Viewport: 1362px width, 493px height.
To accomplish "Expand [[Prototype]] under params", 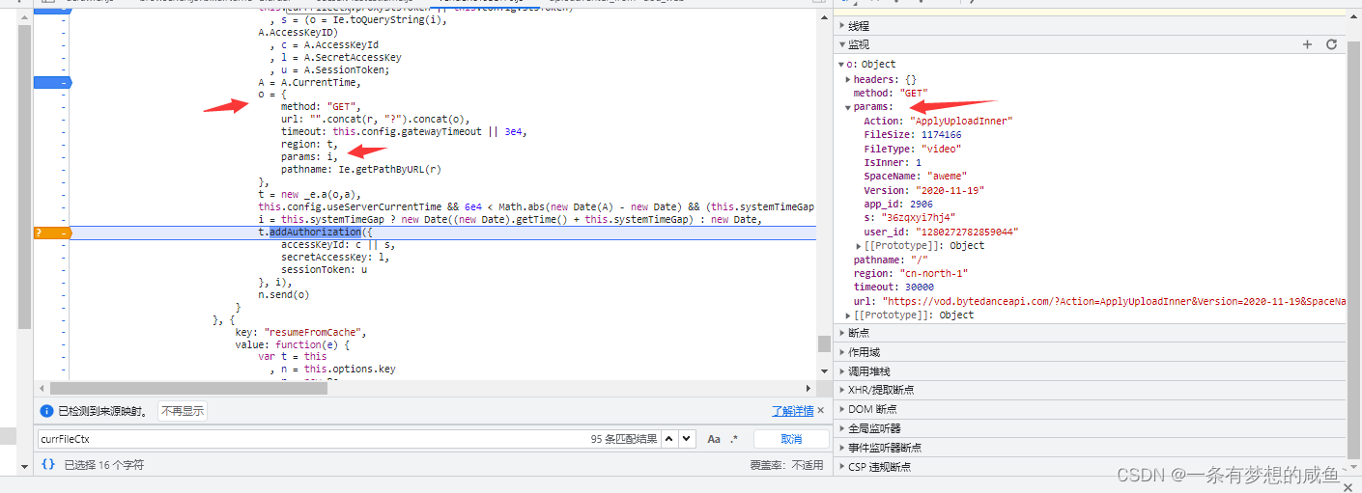I will tap(859, 246).
